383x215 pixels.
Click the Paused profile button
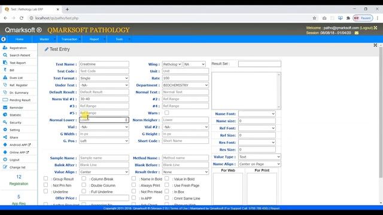[363, 18]
